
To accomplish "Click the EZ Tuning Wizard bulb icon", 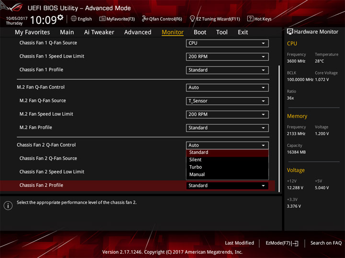I will 192,19.
